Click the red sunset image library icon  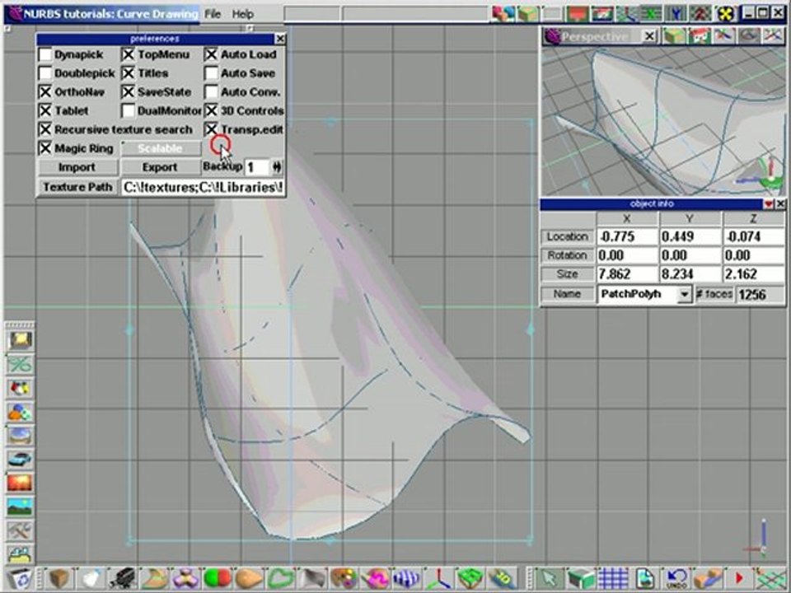tap(20, 483)
